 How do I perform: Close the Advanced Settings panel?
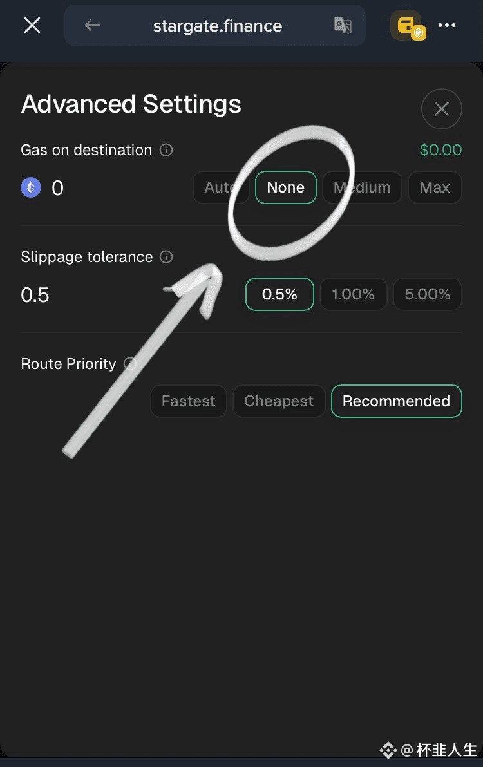click(x=441, y=109)
